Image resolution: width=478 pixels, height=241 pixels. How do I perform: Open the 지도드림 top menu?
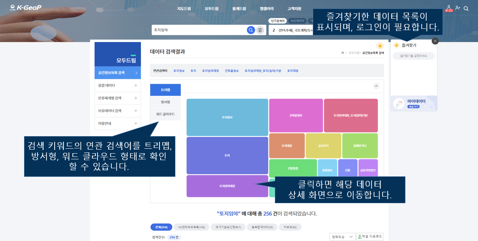tap(184, 9)
